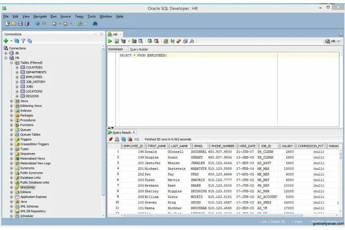
Task: Click the Autotrace icon
Action: click(134, 41)
